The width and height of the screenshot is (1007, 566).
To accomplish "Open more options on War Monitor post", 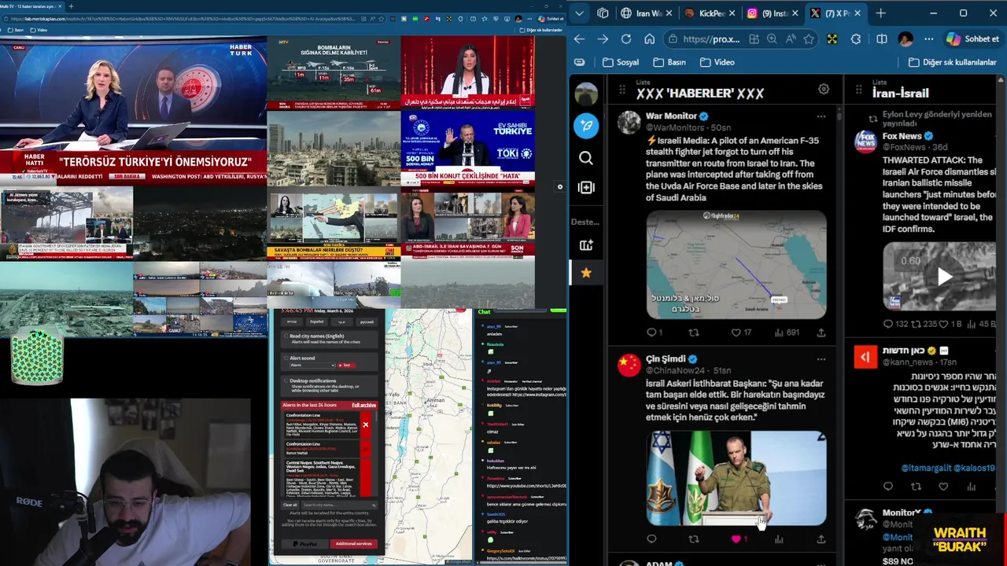I will point(821,116).
